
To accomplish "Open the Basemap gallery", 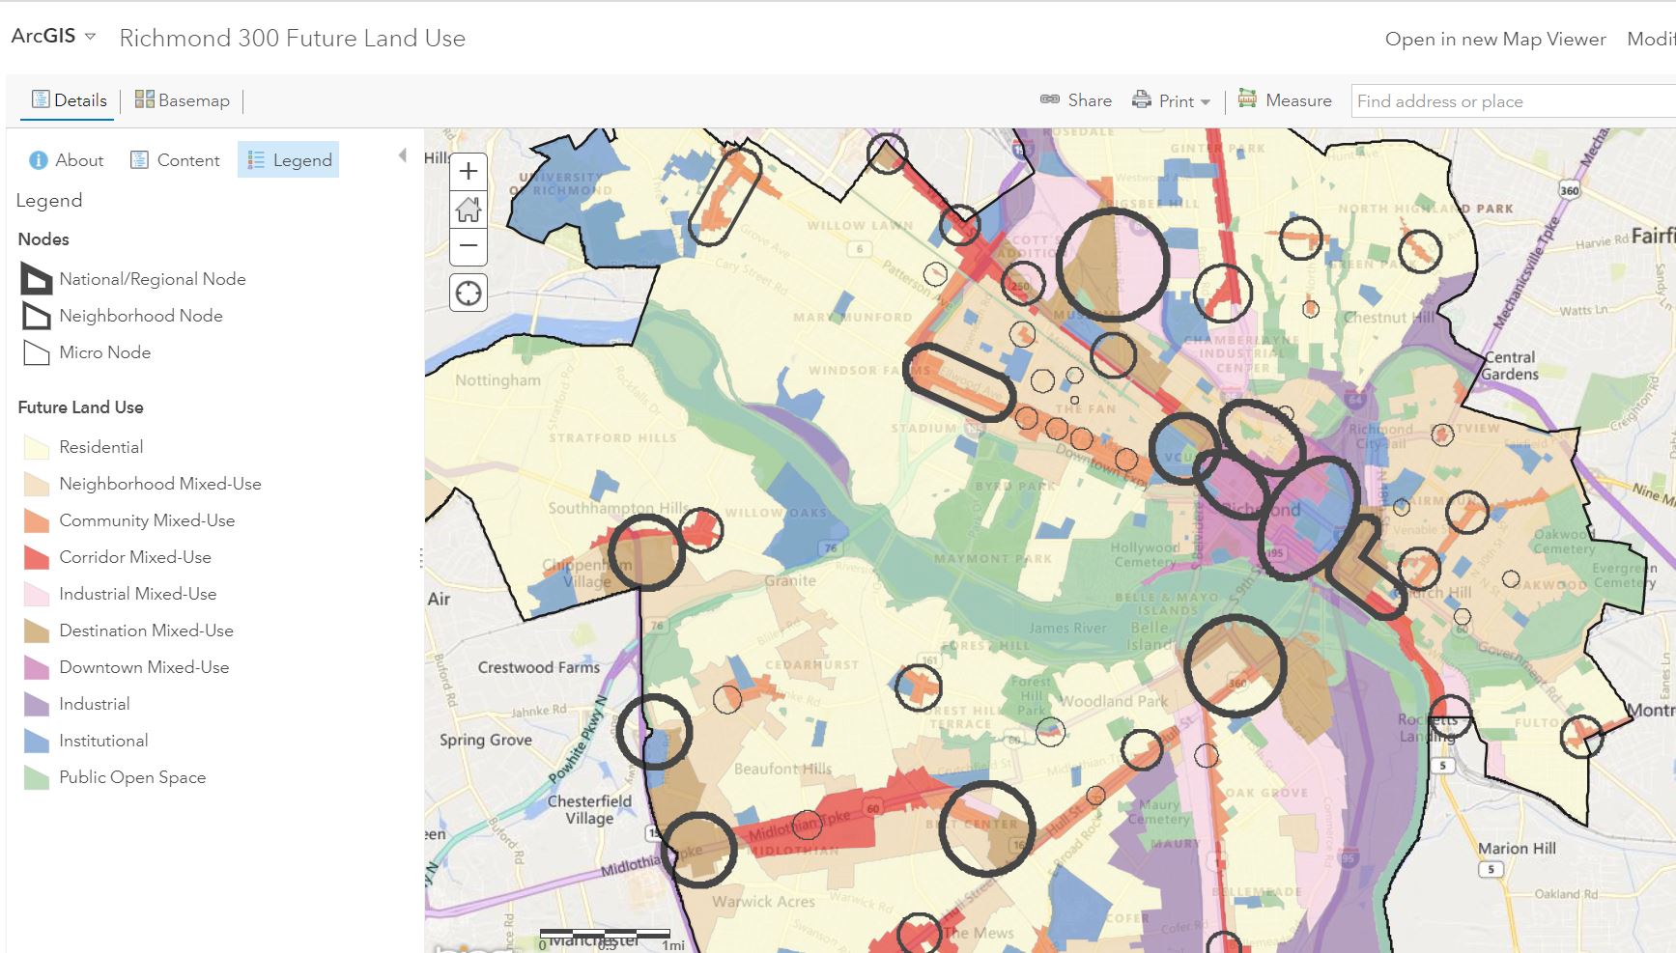I will point(183,100).
